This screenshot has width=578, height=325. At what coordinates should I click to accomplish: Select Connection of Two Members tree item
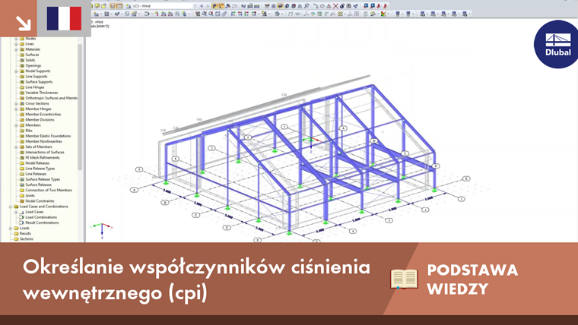click(49, 191)
